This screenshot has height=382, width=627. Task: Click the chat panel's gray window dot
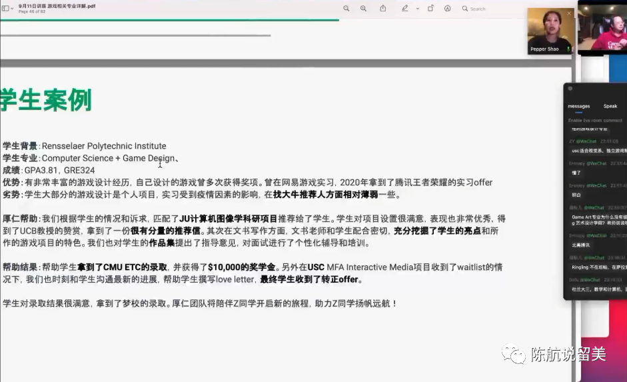[570, 88]
